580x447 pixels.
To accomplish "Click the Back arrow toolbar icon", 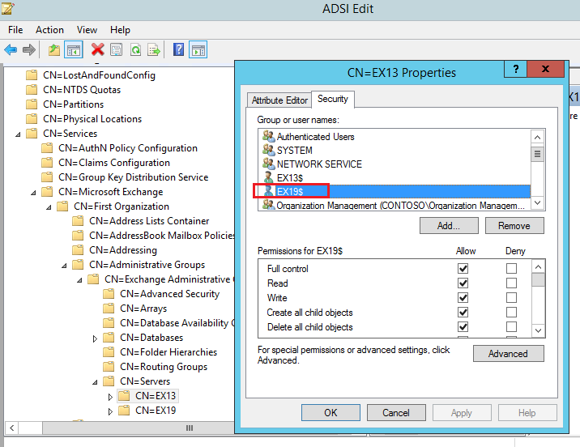I will pyautogui.click(x=11, y=49).
